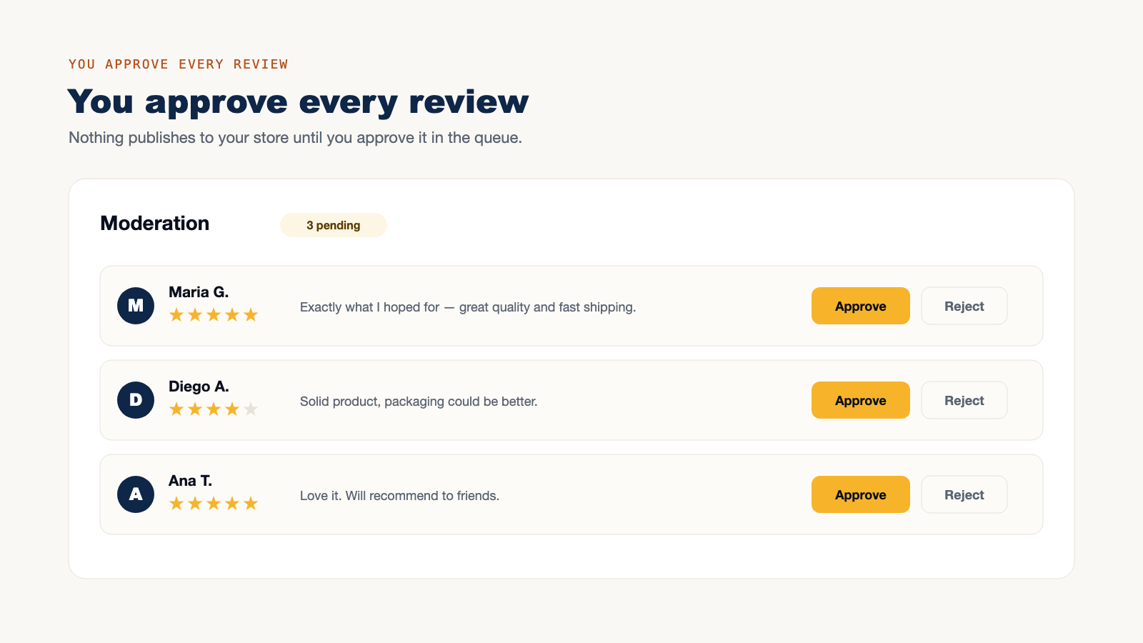Click review text about packaging could be better

[419, 402]
